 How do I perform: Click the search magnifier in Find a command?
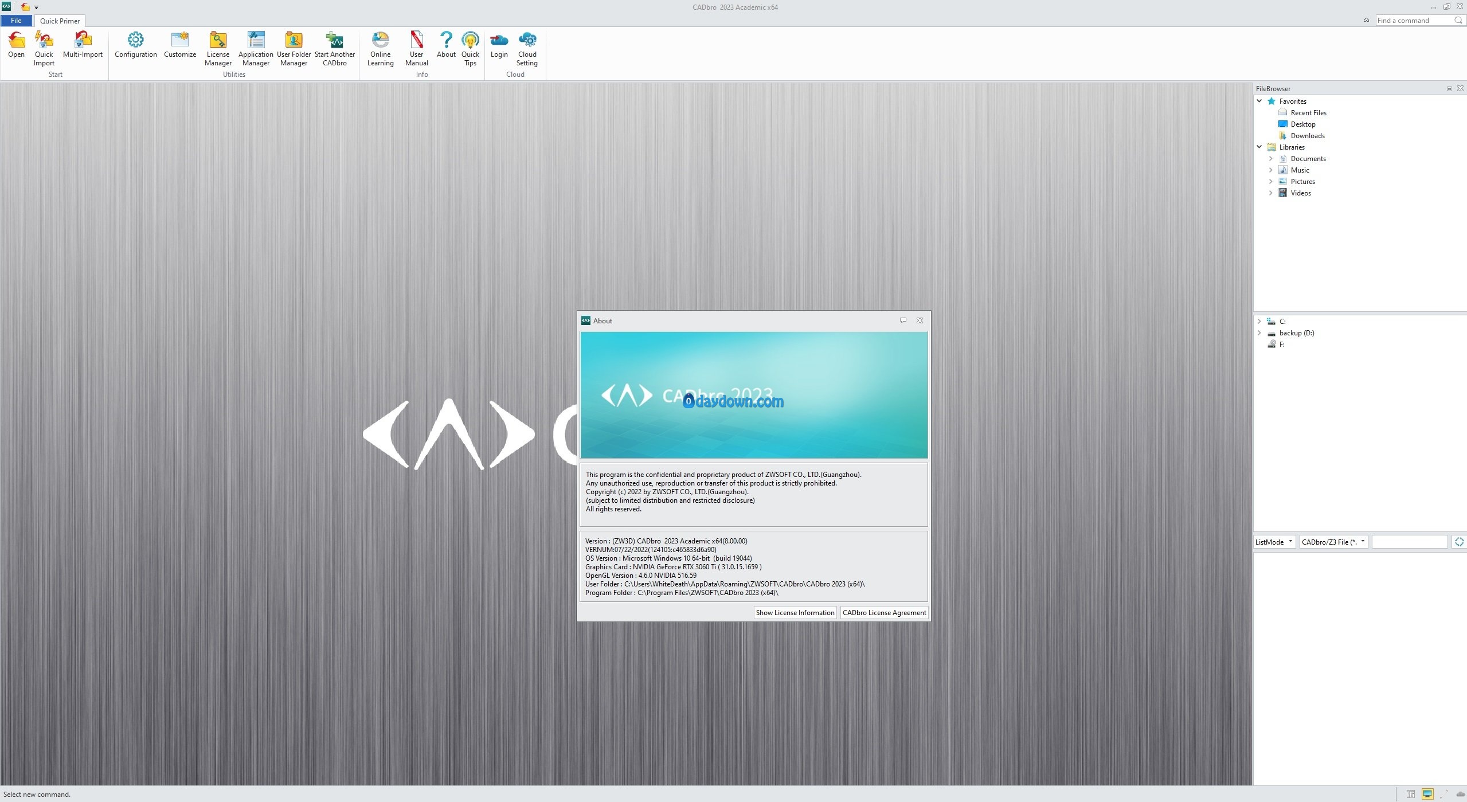coord(1458,20)
